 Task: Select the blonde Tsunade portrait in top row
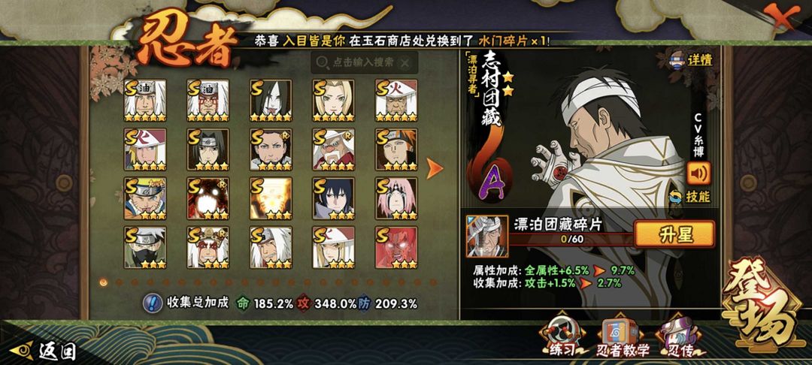coord(334,101)
